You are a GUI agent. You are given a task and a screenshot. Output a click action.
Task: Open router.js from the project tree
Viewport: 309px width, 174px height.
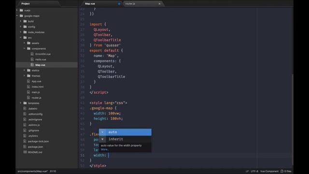[x=36, y=98]
